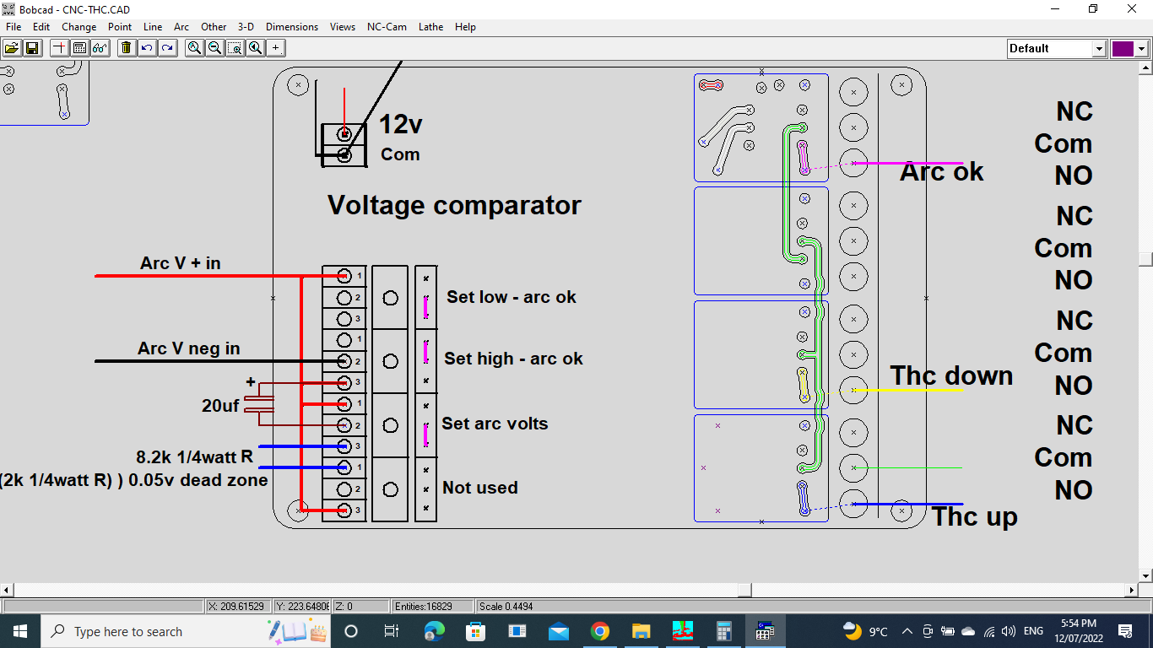Click the X coordinate 209.61529 field
This screenshot has height=648, width=1153.
tap(238, 606)
